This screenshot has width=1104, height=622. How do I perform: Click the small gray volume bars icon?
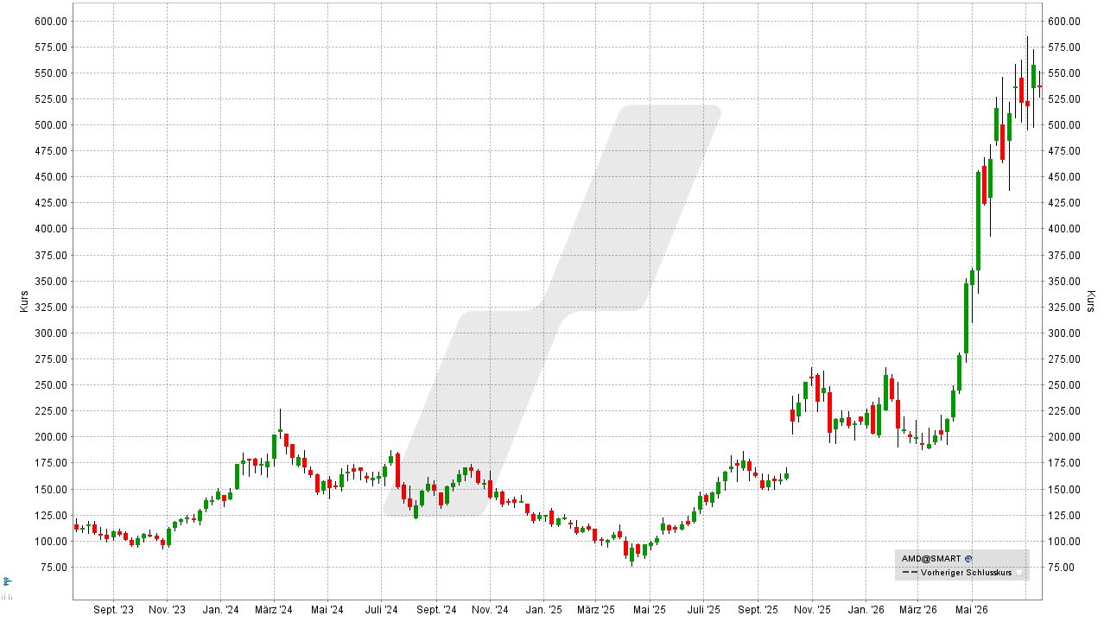[7, 595]
